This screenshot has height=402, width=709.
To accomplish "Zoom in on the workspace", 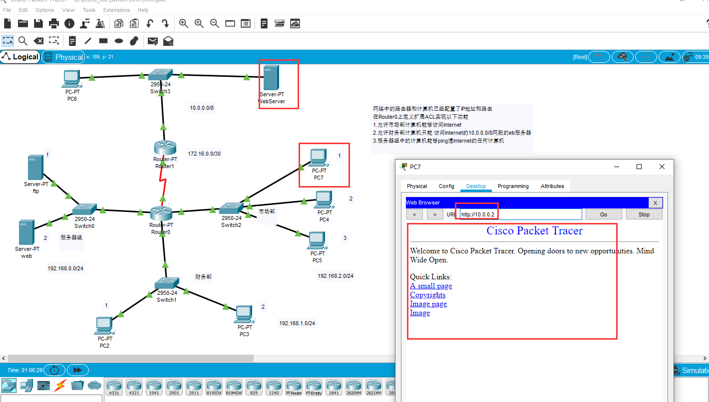I will [184, 23].
